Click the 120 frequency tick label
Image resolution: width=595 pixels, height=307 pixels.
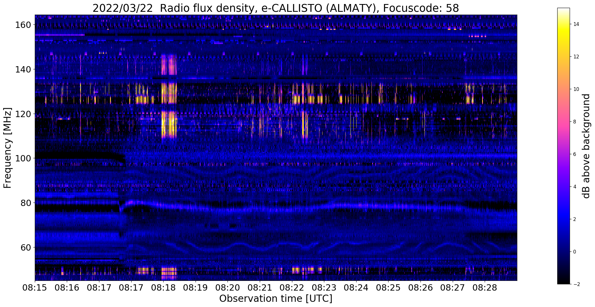click(x=23, y=114)
